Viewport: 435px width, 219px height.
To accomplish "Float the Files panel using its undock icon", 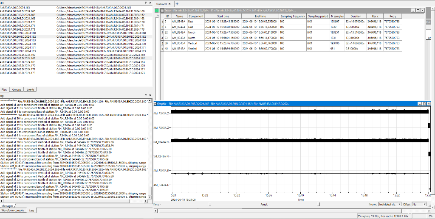I will (x=146, y=2).
